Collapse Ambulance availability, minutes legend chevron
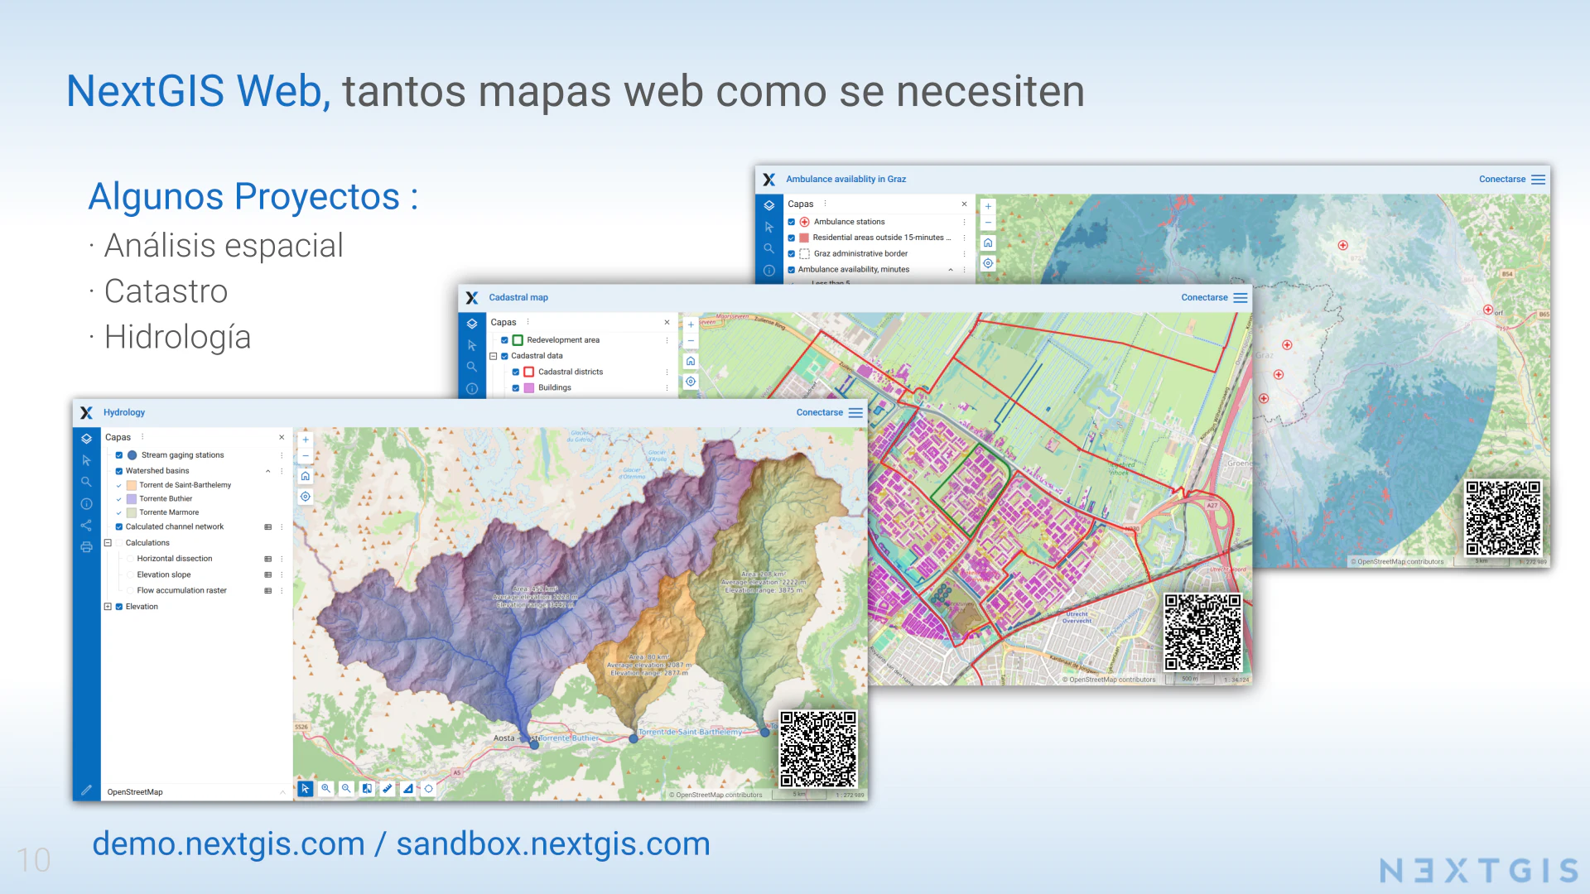1590x894 pixels. click(x=951, y=270)
